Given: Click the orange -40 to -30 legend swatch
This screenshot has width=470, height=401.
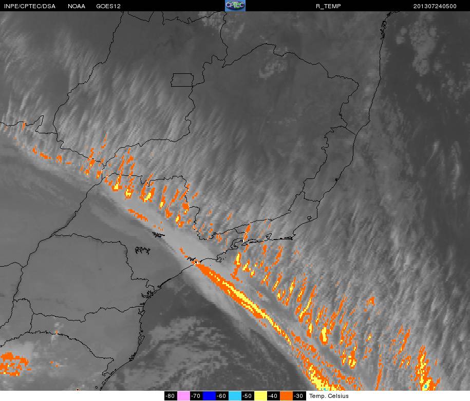Looking at the screenshot, I should (286, 396).
